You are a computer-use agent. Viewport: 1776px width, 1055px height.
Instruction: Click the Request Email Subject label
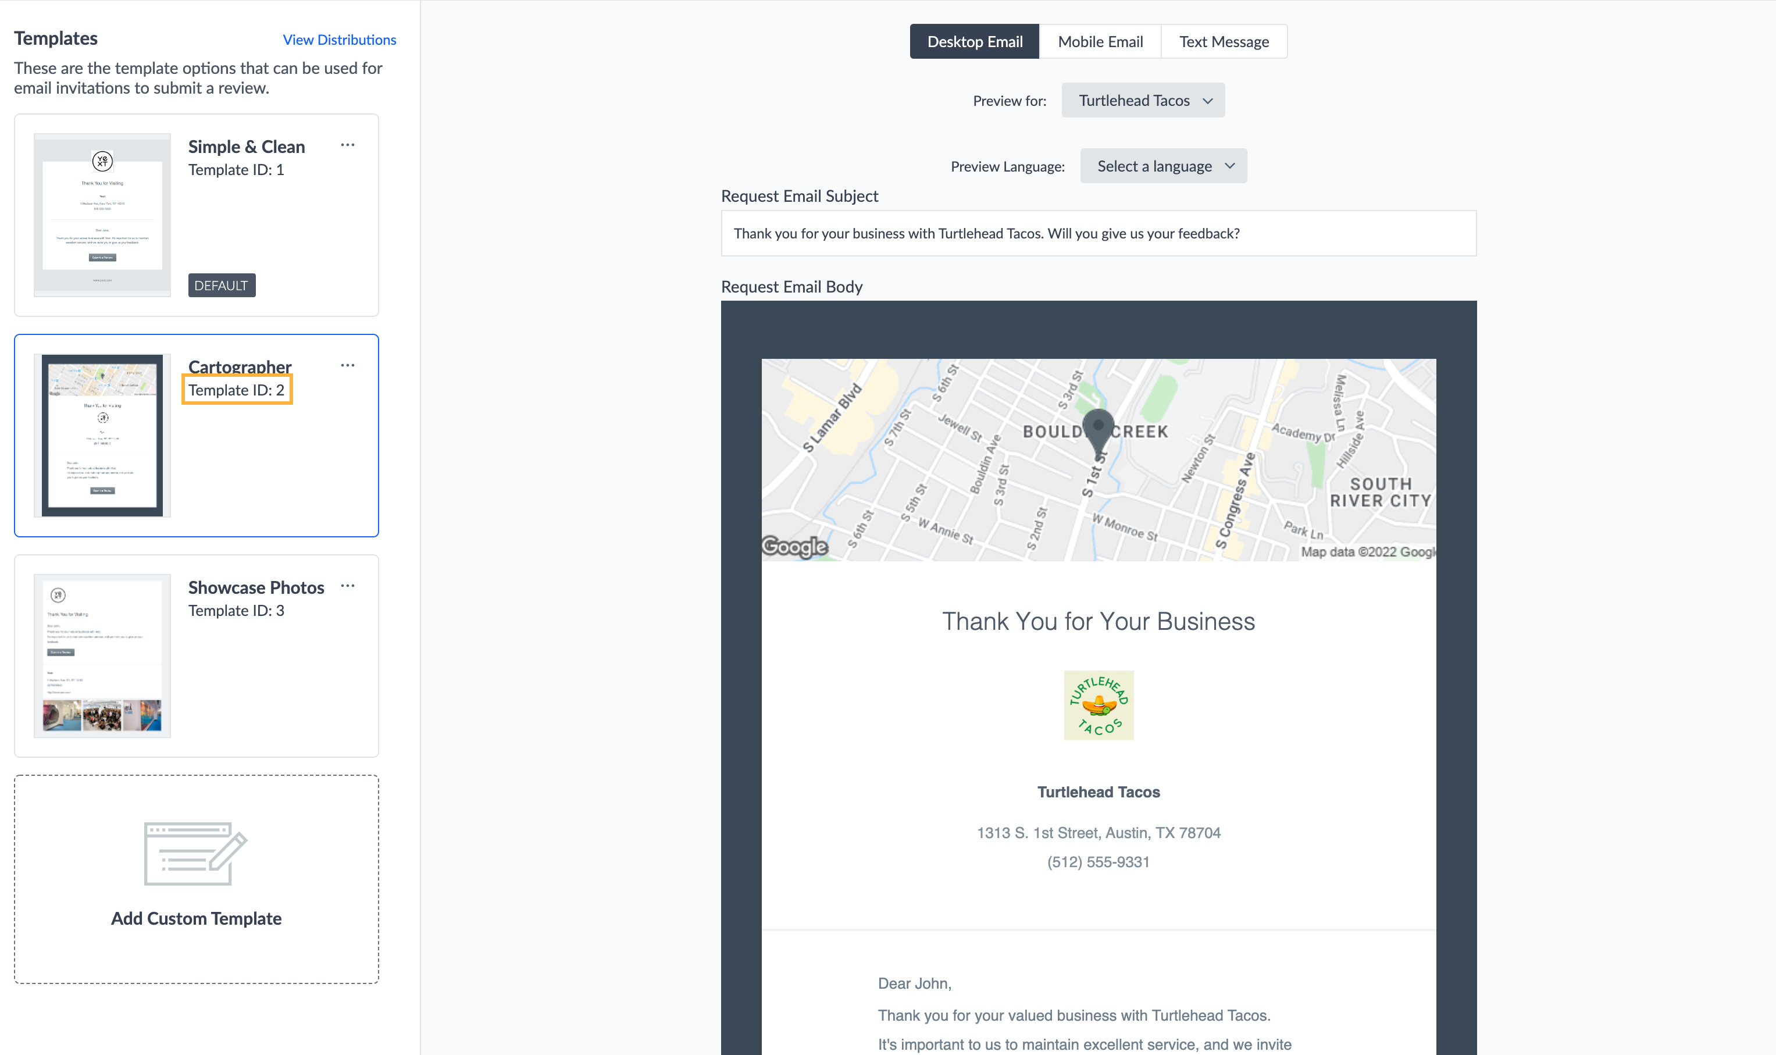(800, 196)
